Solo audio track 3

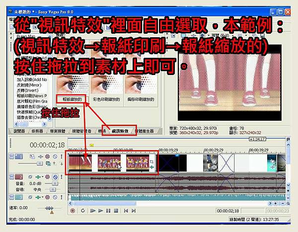(62, 197)
